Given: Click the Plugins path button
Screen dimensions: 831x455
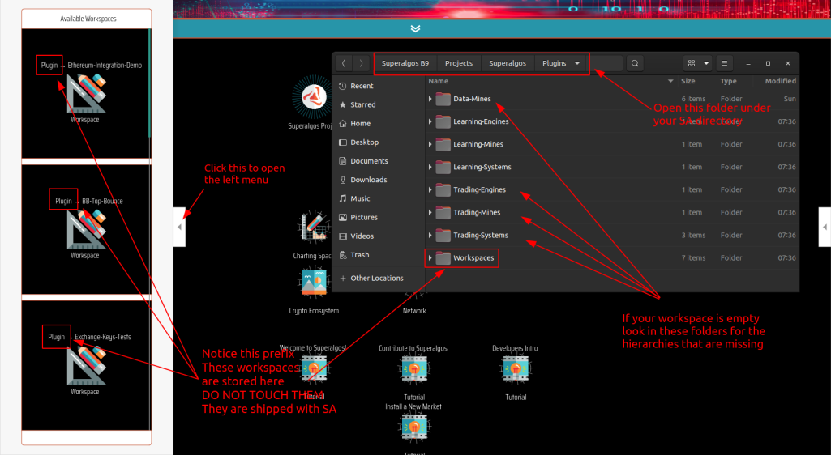Looking at the screenshot, I should (555, 63).
